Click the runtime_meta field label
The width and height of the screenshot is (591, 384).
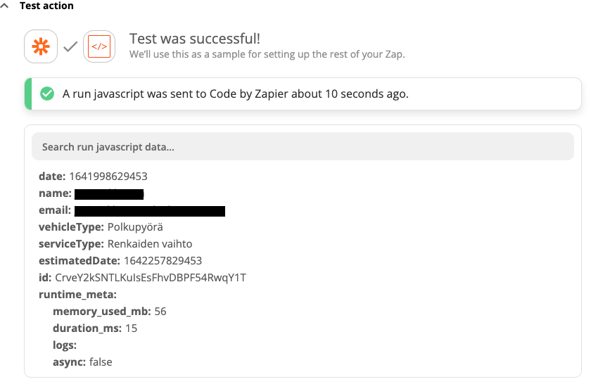click(x=77, y=295)
